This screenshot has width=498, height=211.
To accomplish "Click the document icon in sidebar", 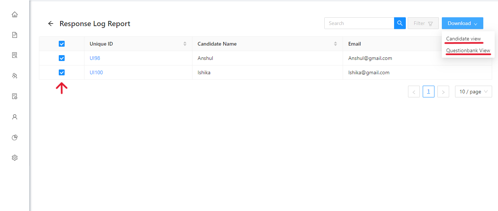I will pyautogui.click(x=15, y=35).
